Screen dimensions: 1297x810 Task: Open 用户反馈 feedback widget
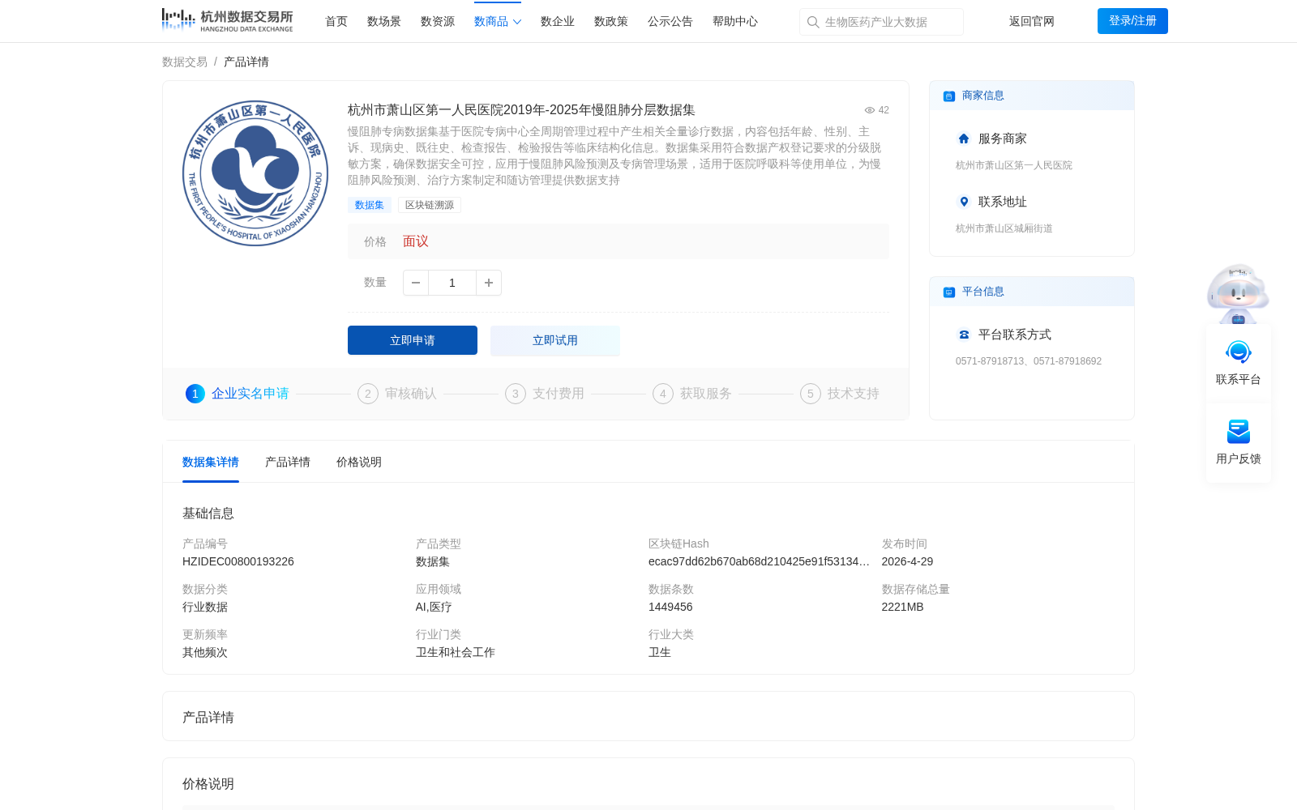[x=1239, y=442]
